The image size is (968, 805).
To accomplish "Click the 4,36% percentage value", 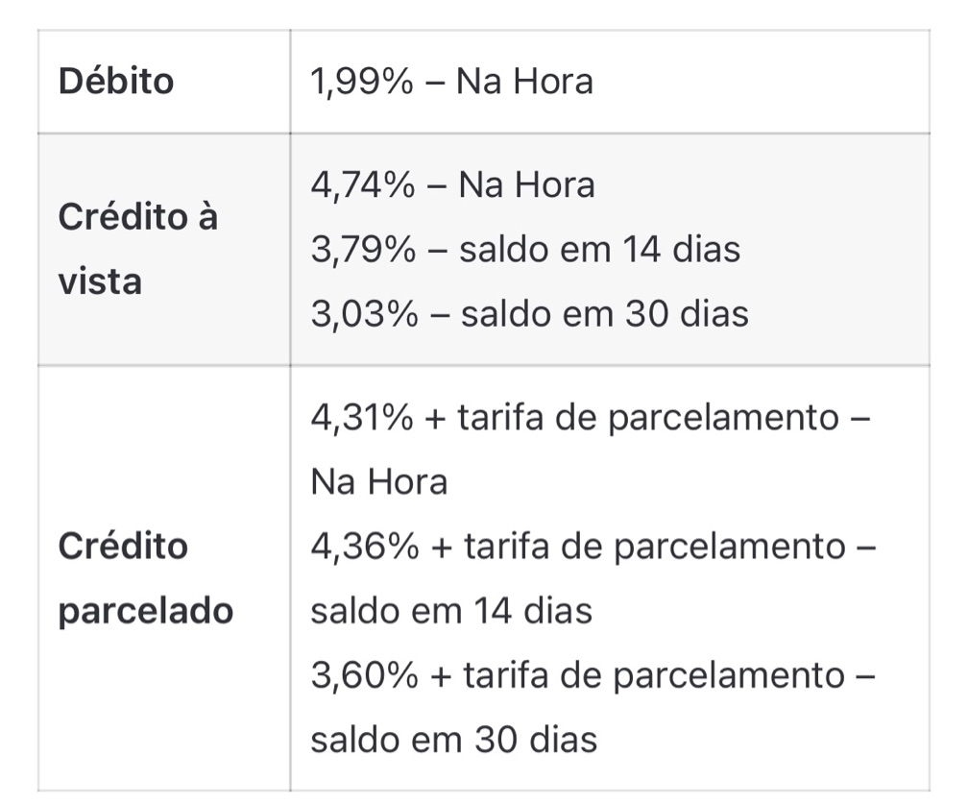I will (x=364, y=547).
